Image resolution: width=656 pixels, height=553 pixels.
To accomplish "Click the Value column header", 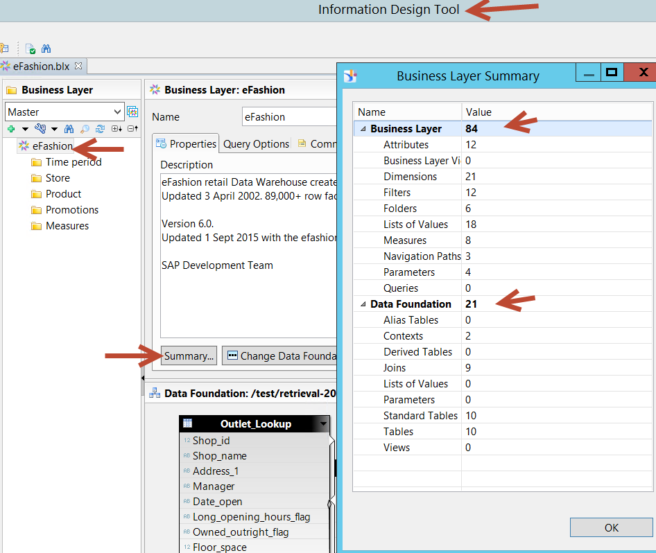I will (557, 112).
